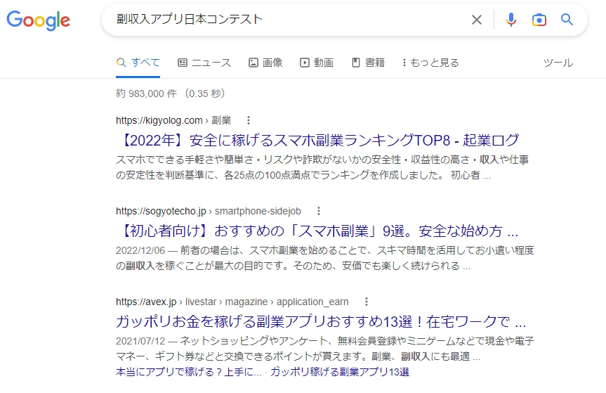Click the 本当にアプリで稼げる？ sitelink
The image size is (606, 393).
189,372
